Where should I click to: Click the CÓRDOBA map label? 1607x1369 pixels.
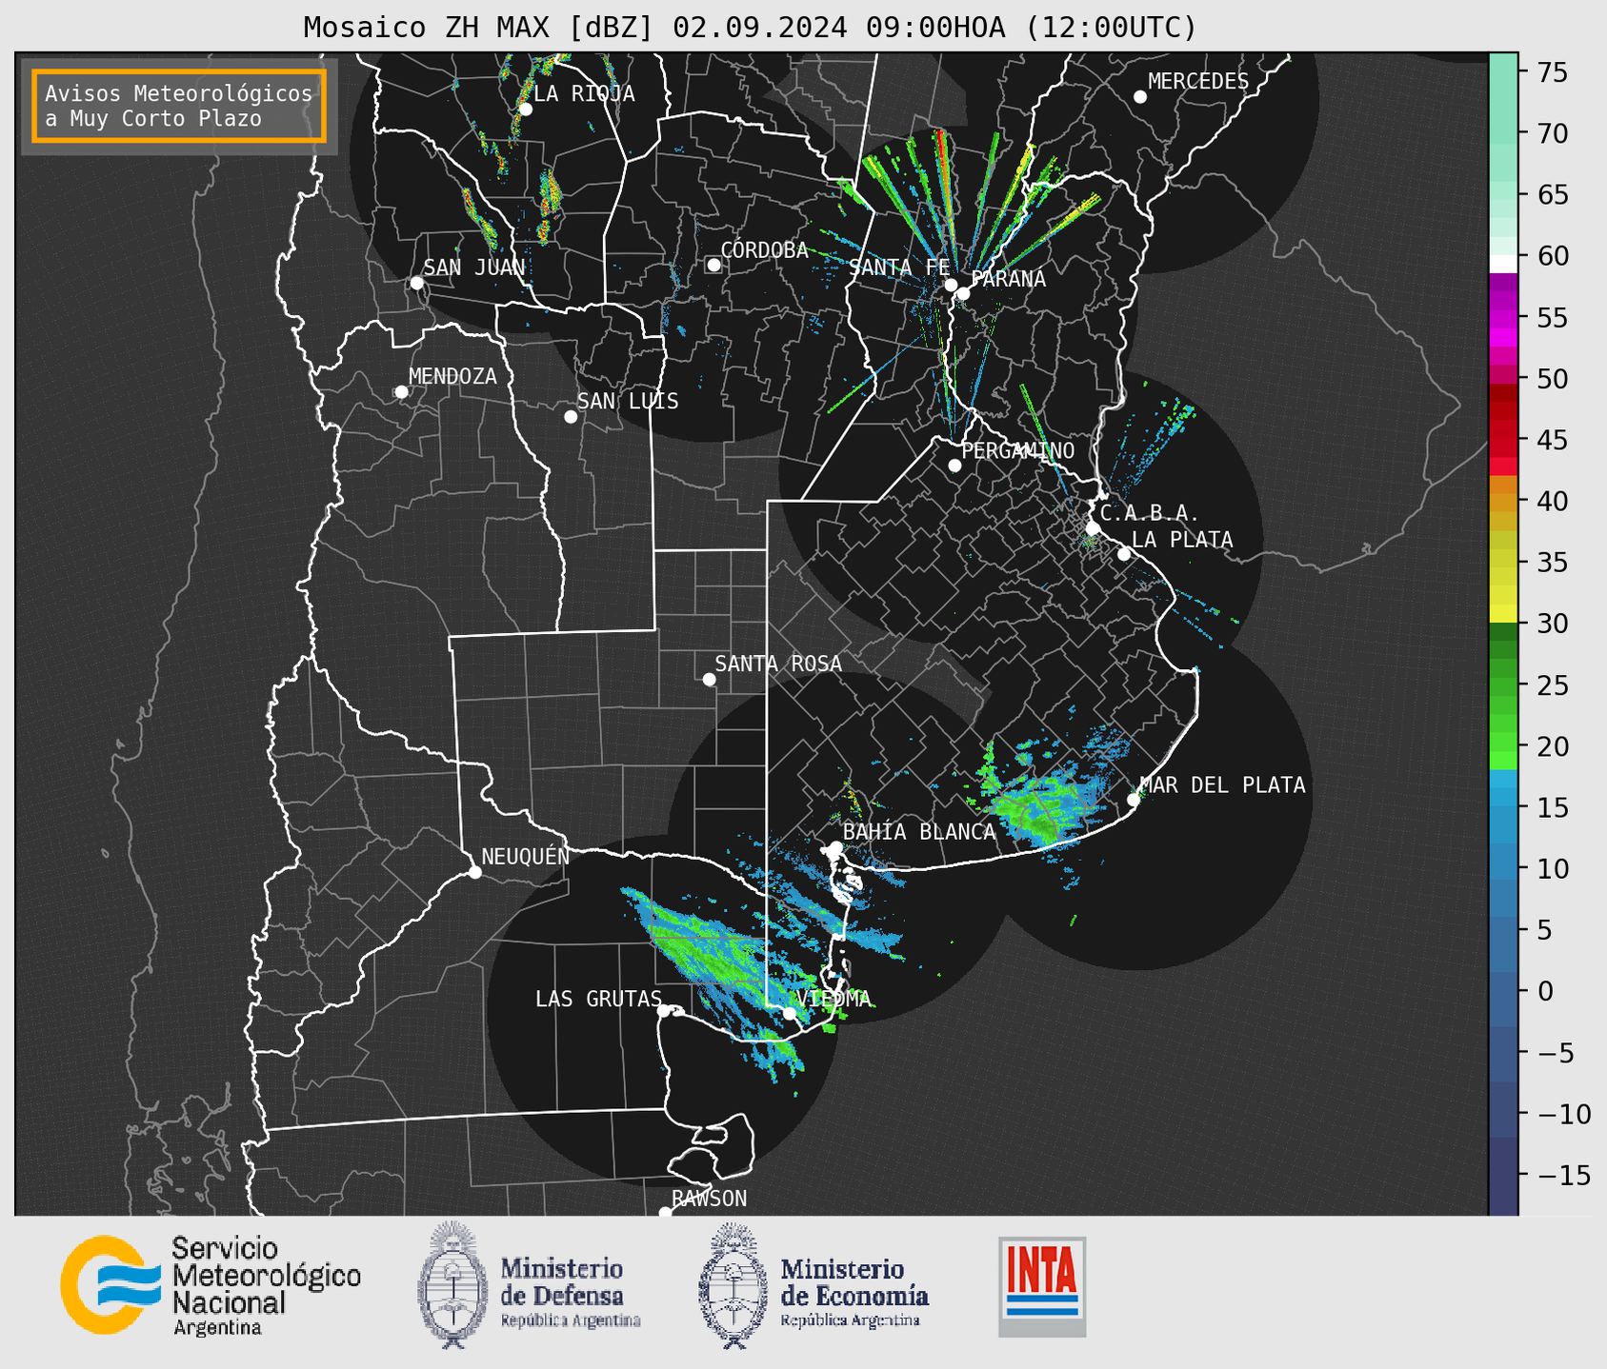(765, 250)
